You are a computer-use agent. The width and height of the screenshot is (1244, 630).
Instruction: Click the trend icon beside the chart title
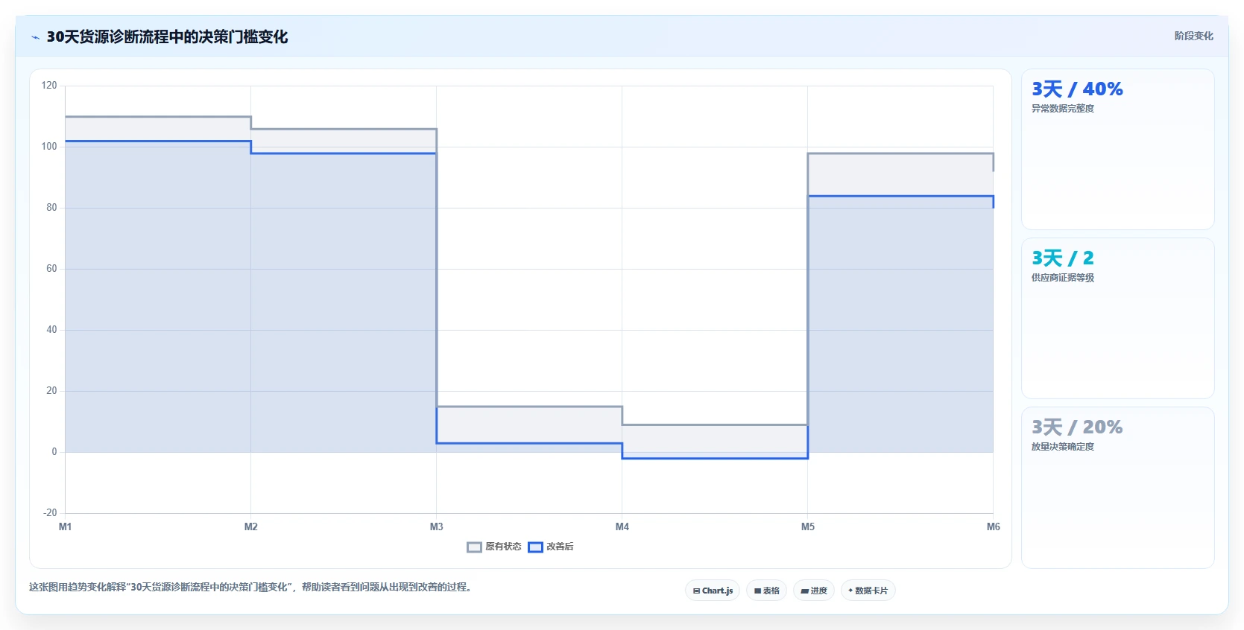point(35,37)
